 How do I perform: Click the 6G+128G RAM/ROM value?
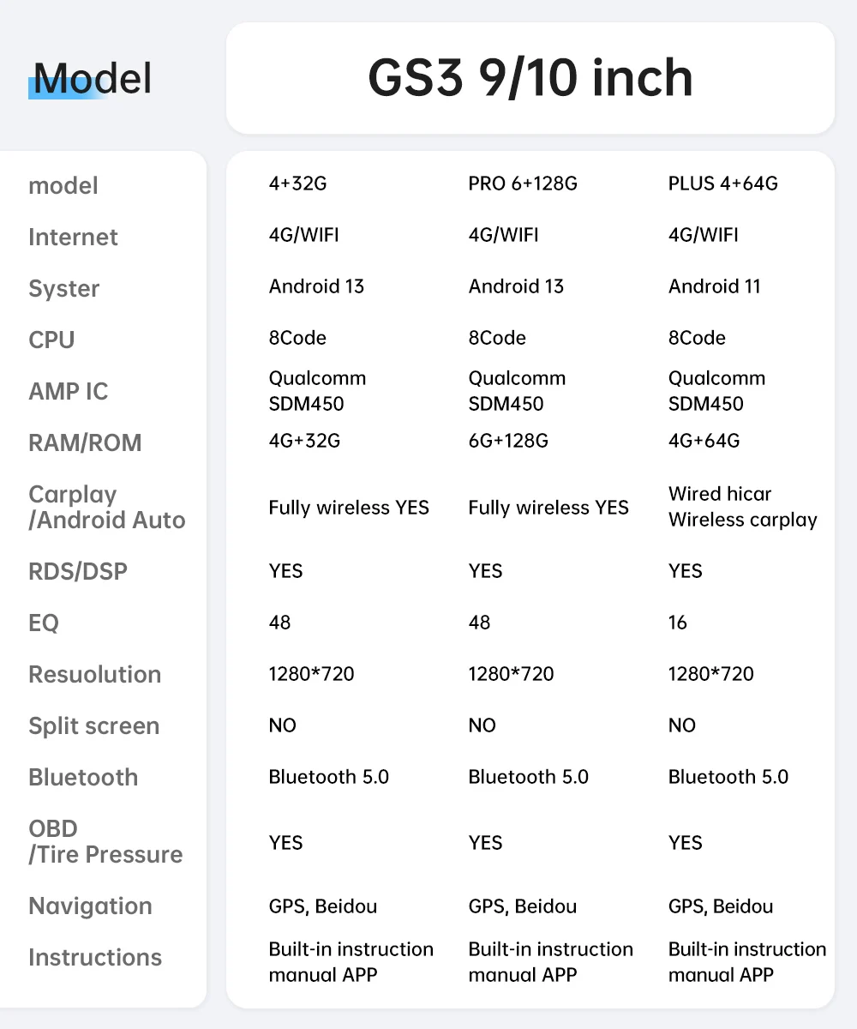point(508,441)
